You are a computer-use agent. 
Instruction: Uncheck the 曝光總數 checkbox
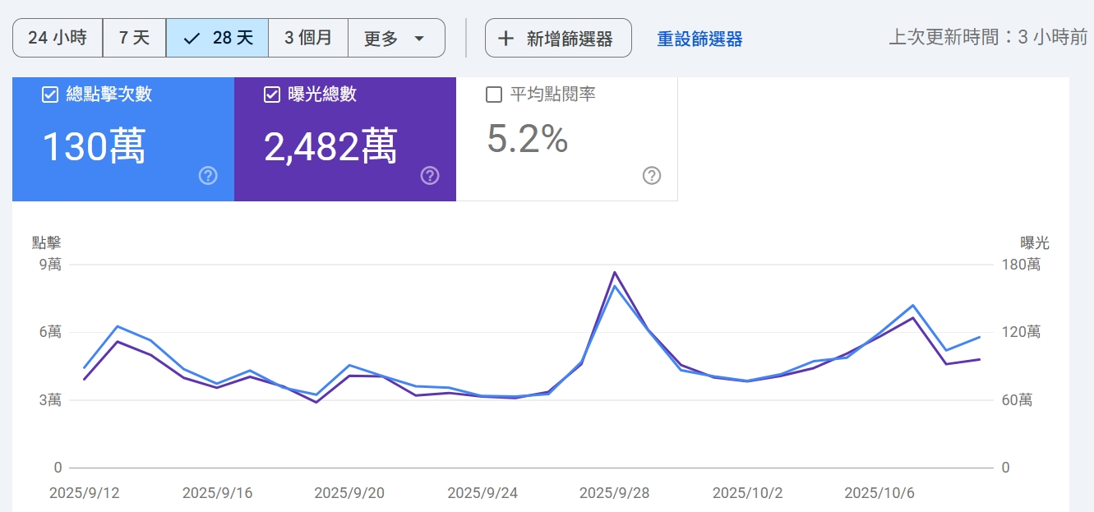tap(272, 95)
